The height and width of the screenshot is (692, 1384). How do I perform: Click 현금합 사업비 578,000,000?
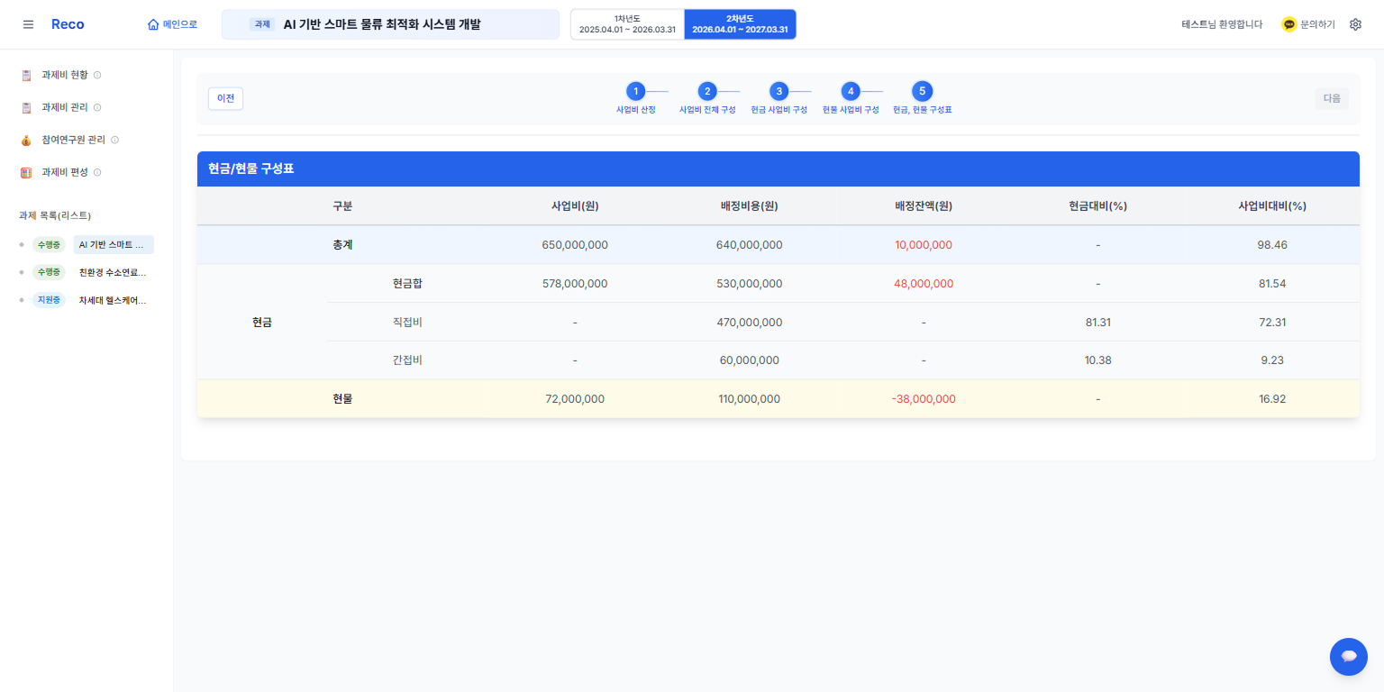(575, 284)
